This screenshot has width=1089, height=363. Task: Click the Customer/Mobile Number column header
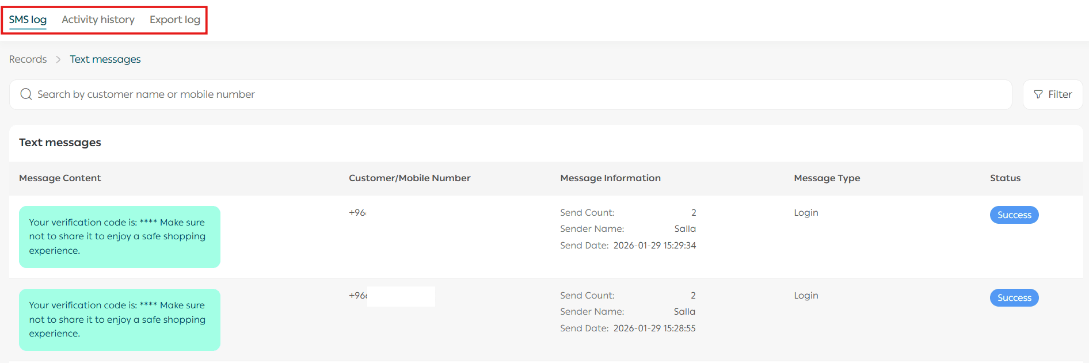tap(409, 178)
